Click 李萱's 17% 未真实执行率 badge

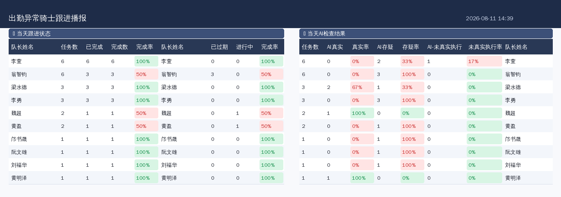pyautogui.click(x=484, y=61)
